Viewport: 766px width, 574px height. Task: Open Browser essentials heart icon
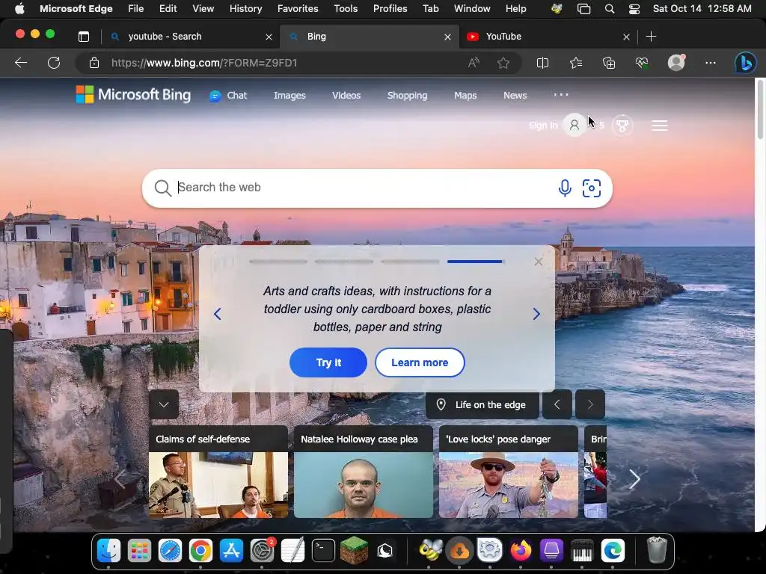[x=641, y=63]
